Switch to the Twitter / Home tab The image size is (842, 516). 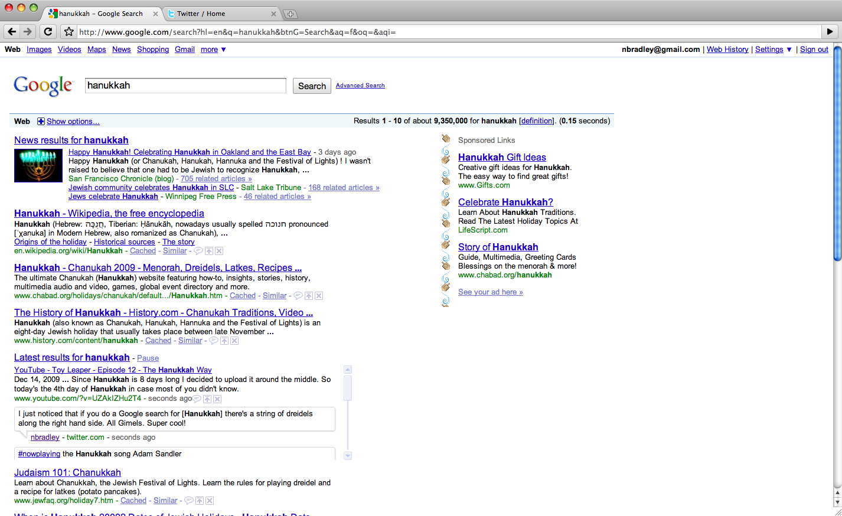[221, 14]
